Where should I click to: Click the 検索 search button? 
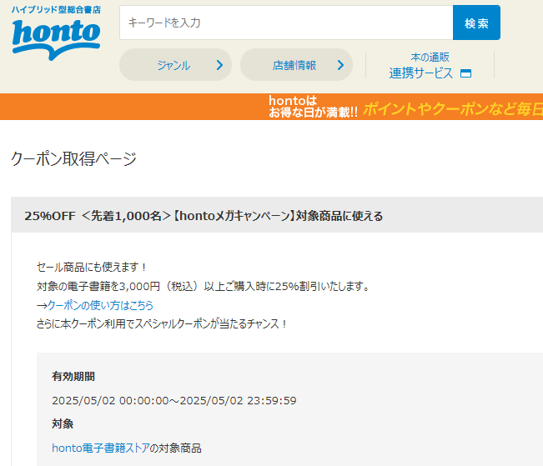476,23
